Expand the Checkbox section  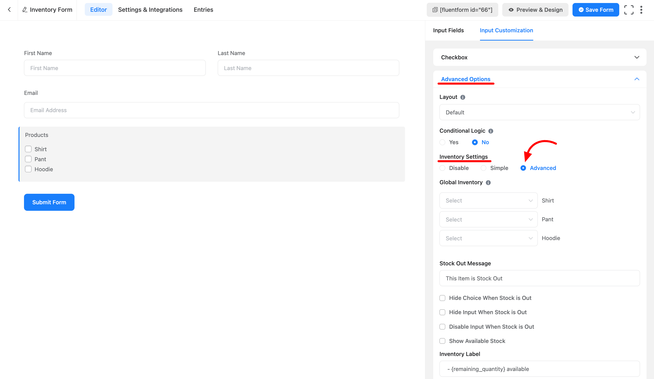click(636, 57)
